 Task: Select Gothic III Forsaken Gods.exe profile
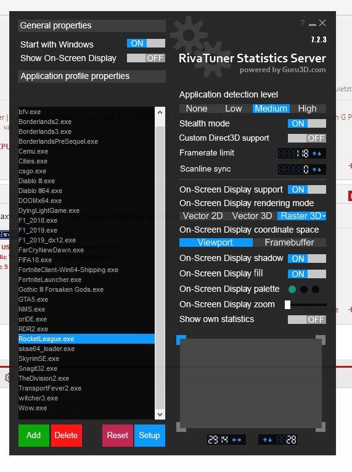tap(87, 289)
